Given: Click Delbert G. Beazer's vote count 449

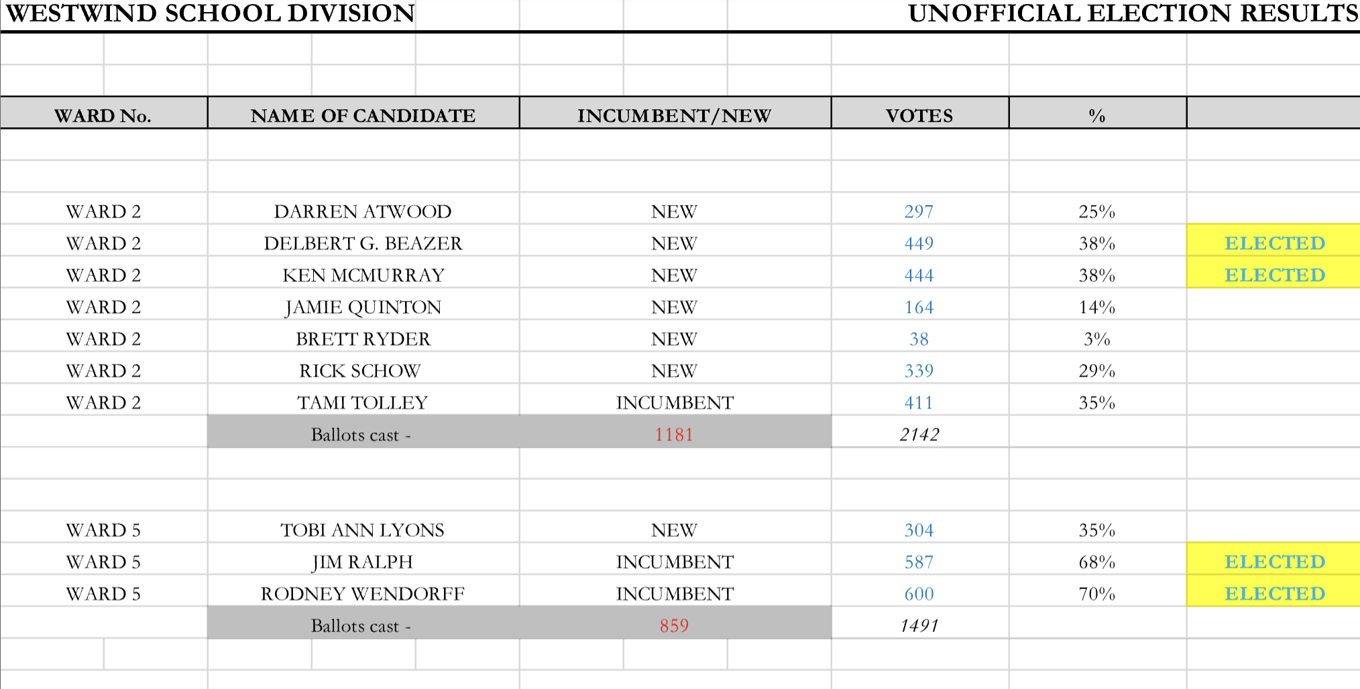Looking at the screenshot, I should tap(919, 243).
